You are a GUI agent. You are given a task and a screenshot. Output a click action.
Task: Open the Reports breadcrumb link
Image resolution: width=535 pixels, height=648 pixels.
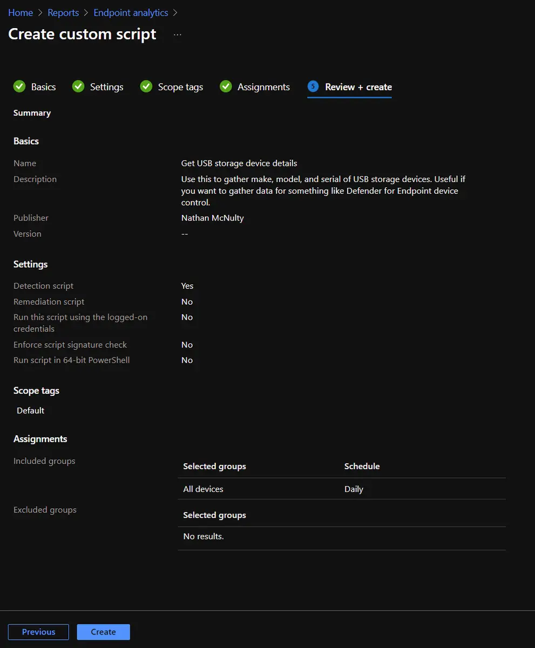click(x=63, y=12)
